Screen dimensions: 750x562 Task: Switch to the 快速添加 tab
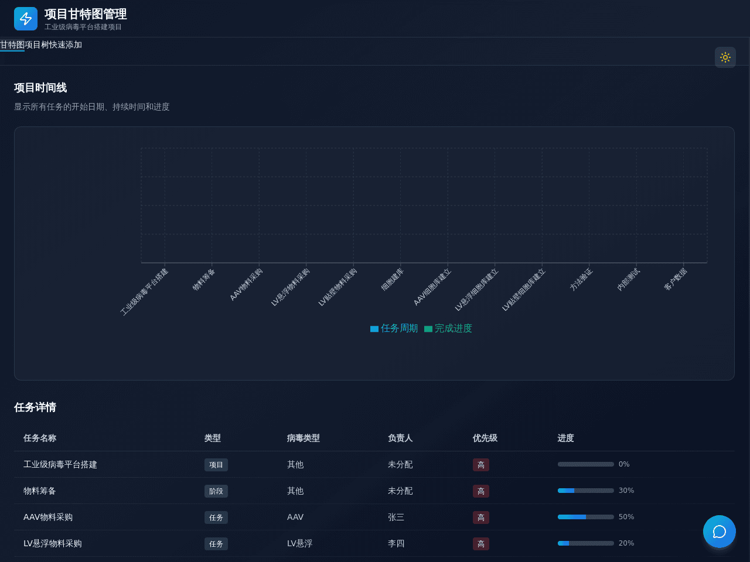[66, 45]
